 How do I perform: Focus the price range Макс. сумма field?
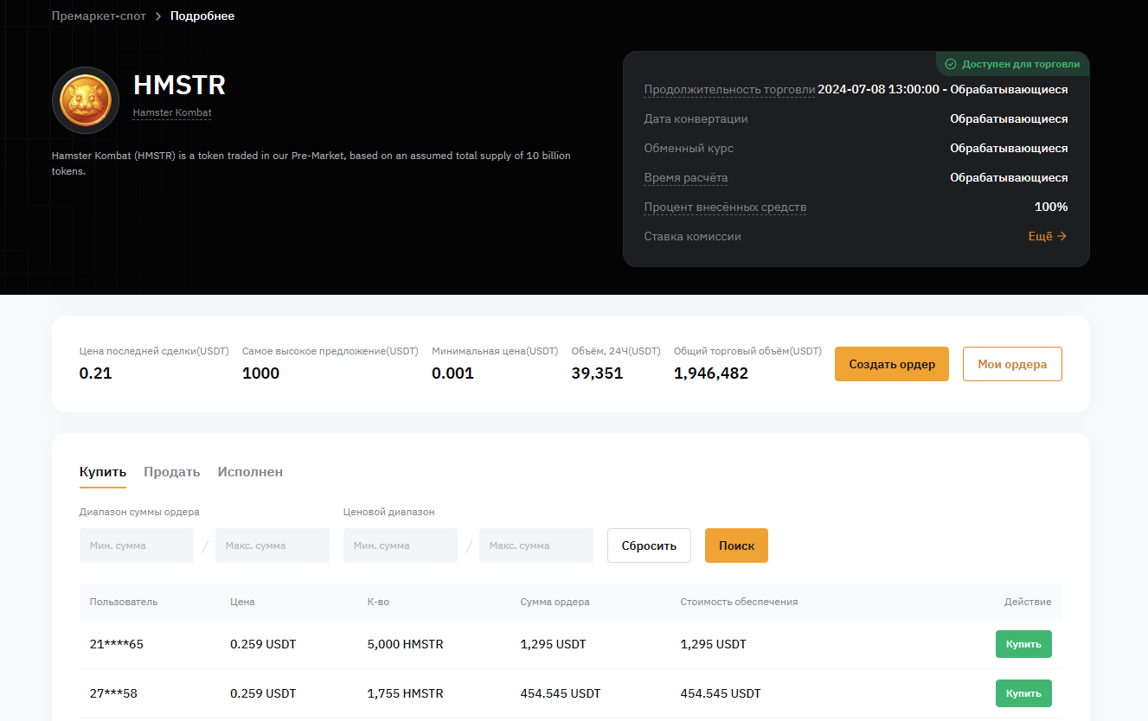coord(536,546)
